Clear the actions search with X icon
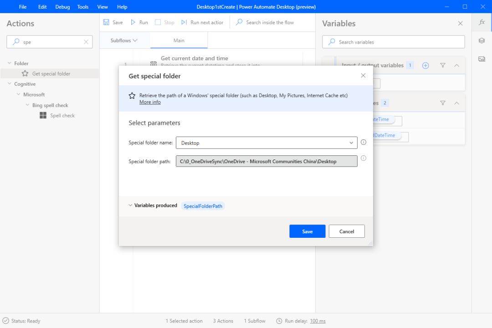Viewport: 492px width, 328px height. point(86,42)
